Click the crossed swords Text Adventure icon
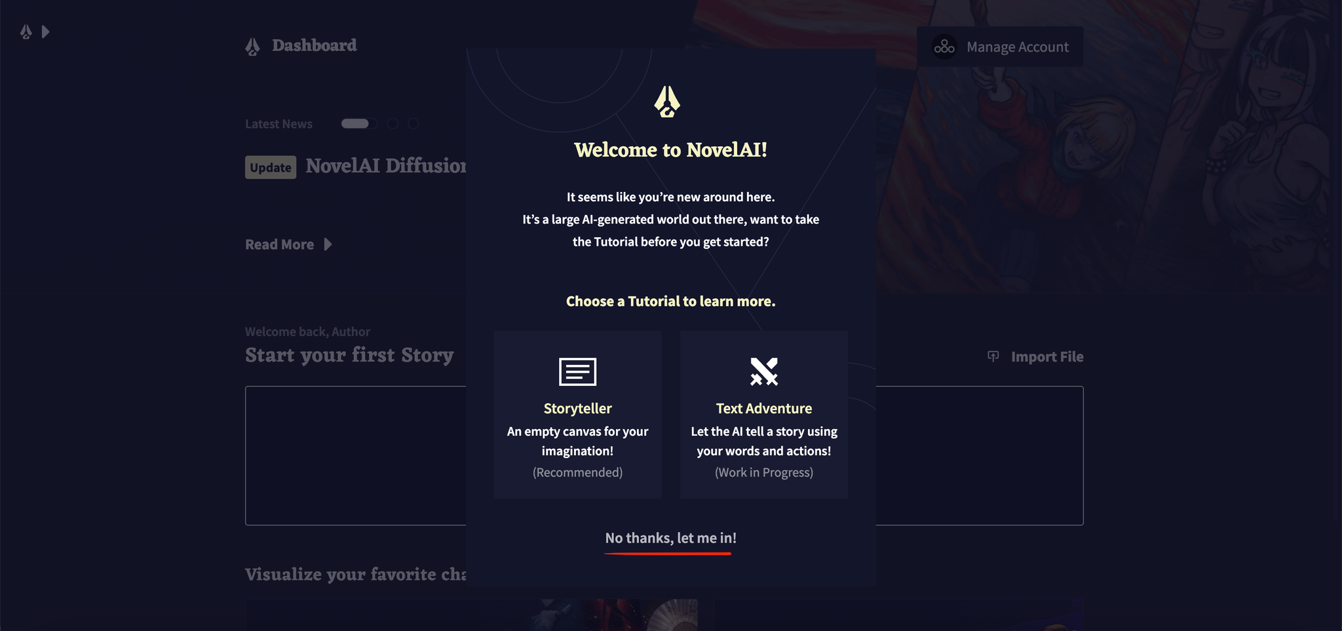 tap(764, 372)
